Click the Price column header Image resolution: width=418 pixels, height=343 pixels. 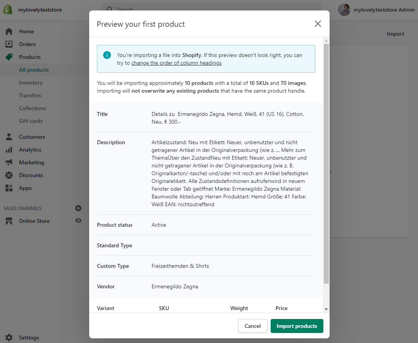(281, 308)
